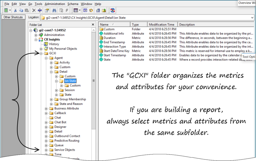Viewport: 256px width, 161px height.
Task: Expand the Administration tree node
Action: [36, 35]
